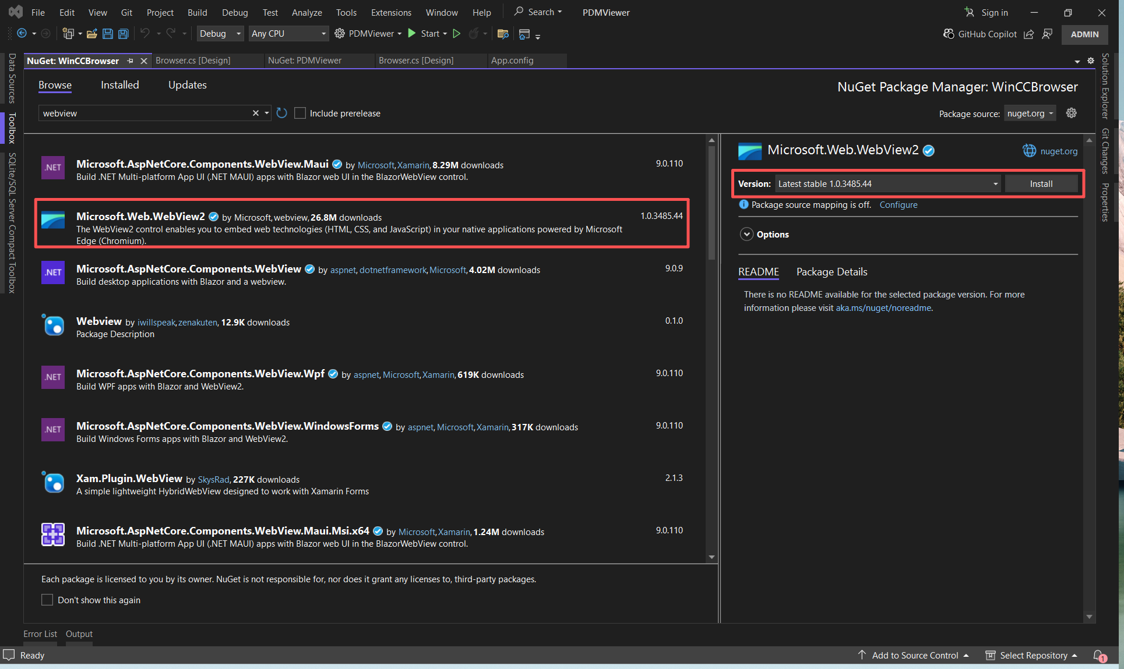Open the Analyze menu

point(307,12)
